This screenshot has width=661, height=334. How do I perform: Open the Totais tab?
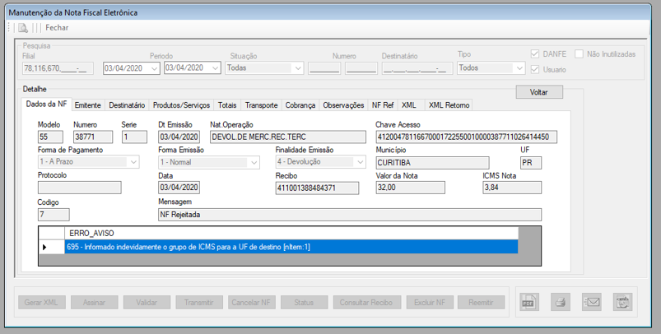coord(227,105)
